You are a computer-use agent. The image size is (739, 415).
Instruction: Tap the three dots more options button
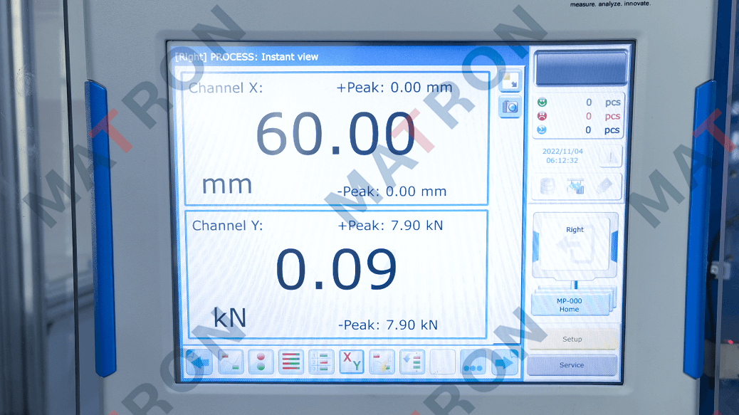(473, 363)
